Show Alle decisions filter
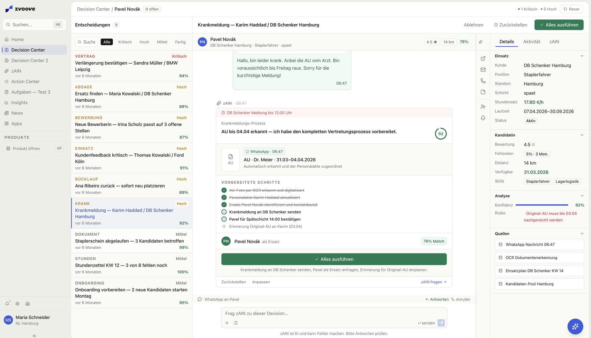This screenshot has width=591, height=338. [107, 42]
